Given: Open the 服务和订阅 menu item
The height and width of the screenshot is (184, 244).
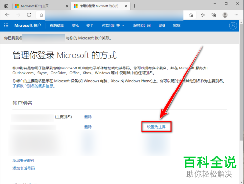Looking at the screenshot, I should [x=142, y=26].
